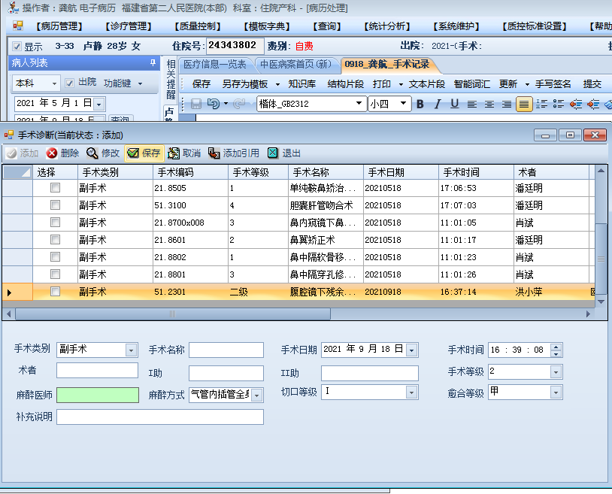Click the Underline formatting icon

454,104
